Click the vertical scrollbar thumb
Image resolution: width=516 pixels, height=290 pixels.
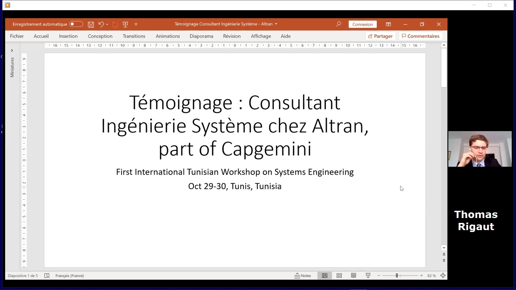444,68
